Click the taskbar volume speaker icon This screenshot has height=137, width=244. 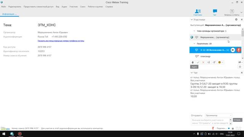(217, 134)
